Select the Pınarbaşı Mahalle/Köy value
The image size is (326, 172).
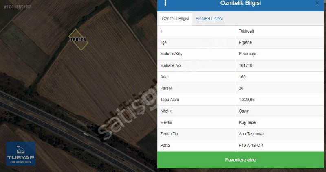[x=247, y=54]
